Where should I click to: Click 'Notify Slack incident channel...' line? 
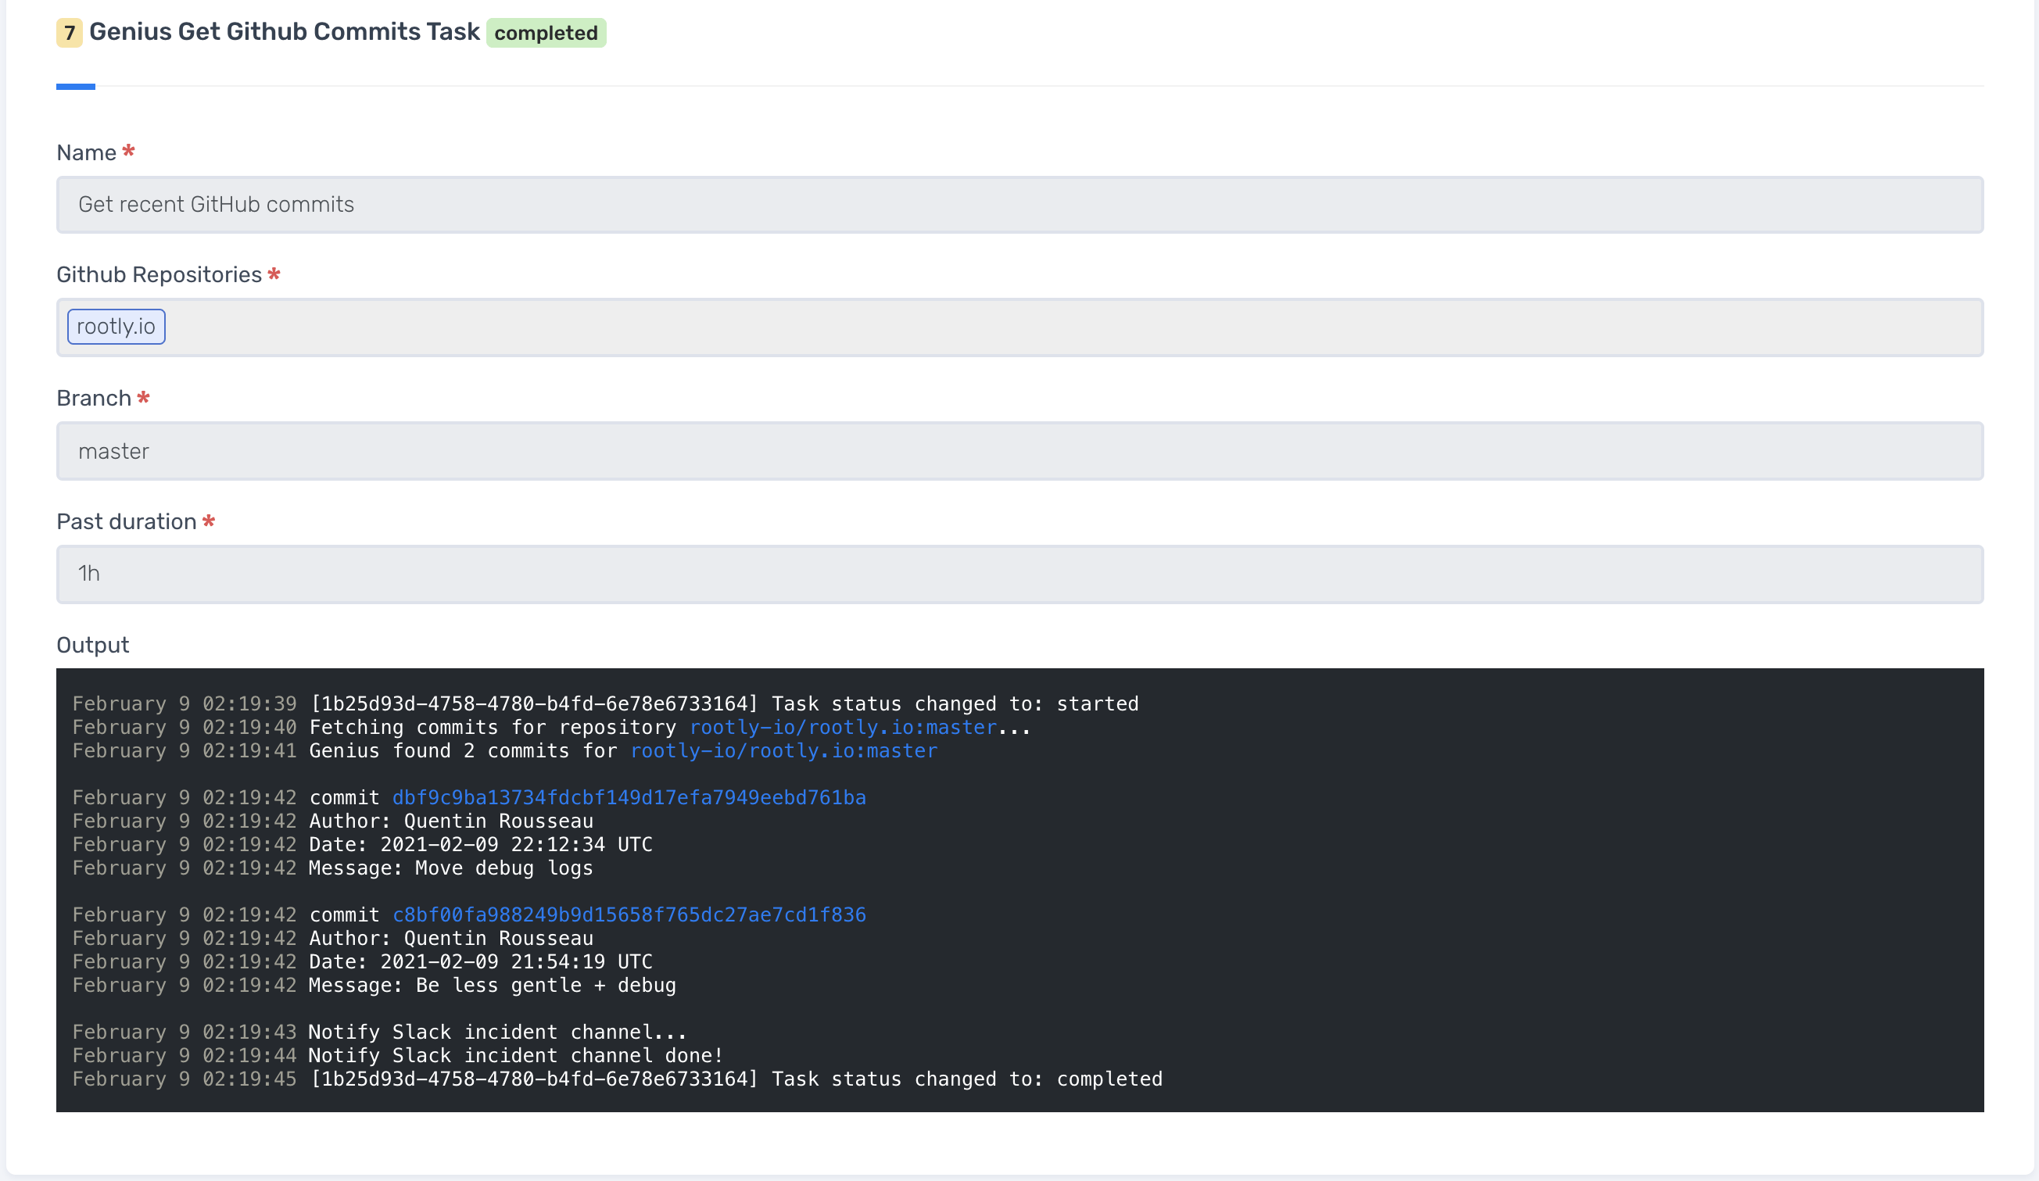[x=379, y=1032]
